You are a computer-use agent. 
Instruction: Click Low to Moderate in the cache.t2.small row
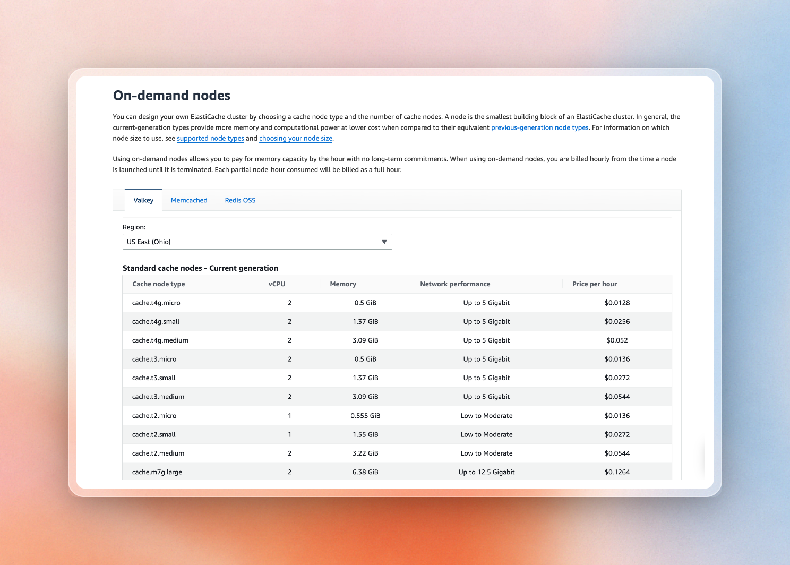tap(486, 434)
